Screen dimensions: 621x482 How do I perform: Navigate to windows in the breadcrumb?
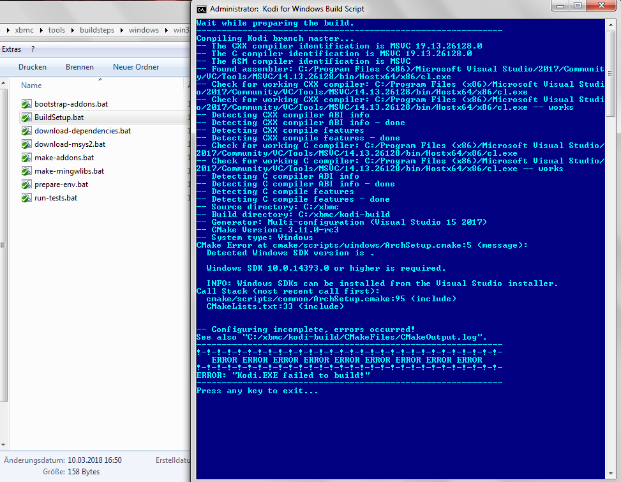[144, 30]
